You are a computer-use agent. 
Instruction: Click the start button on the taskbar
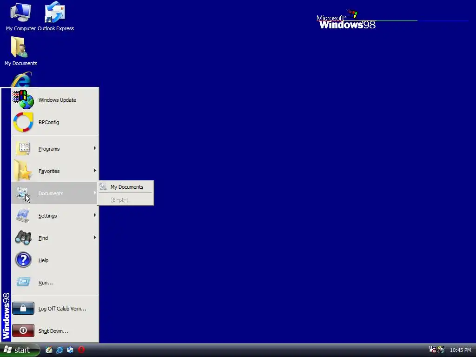click(20, 350)
